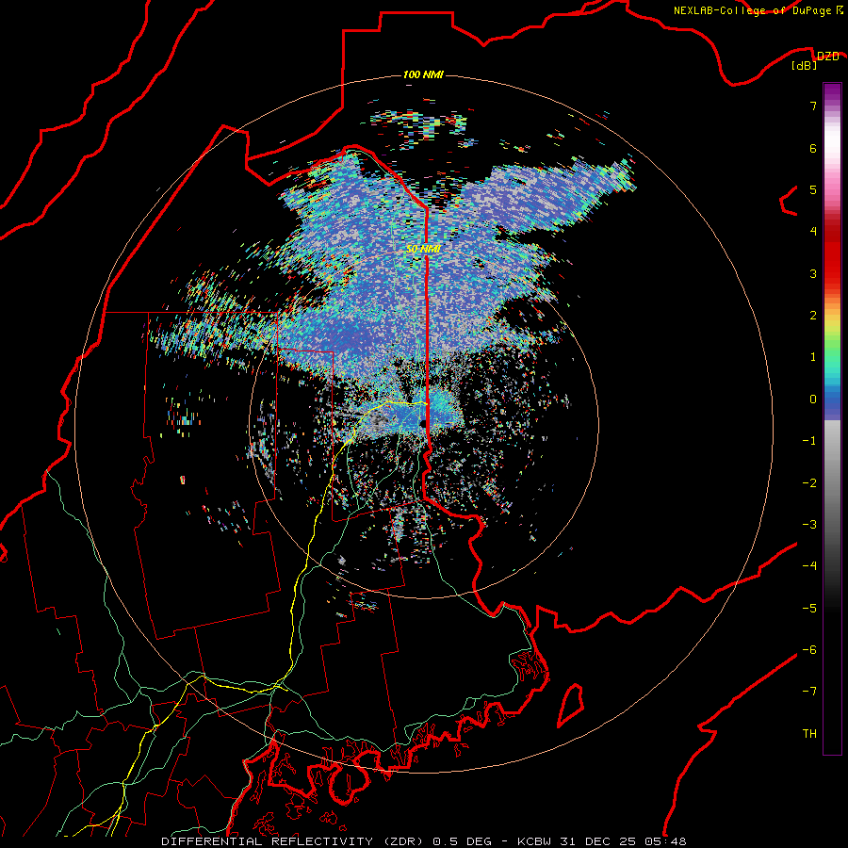The height and width of the screenshot is (848, 848).
Task: Click the -4 value on color scale
Action: point(809,566)
